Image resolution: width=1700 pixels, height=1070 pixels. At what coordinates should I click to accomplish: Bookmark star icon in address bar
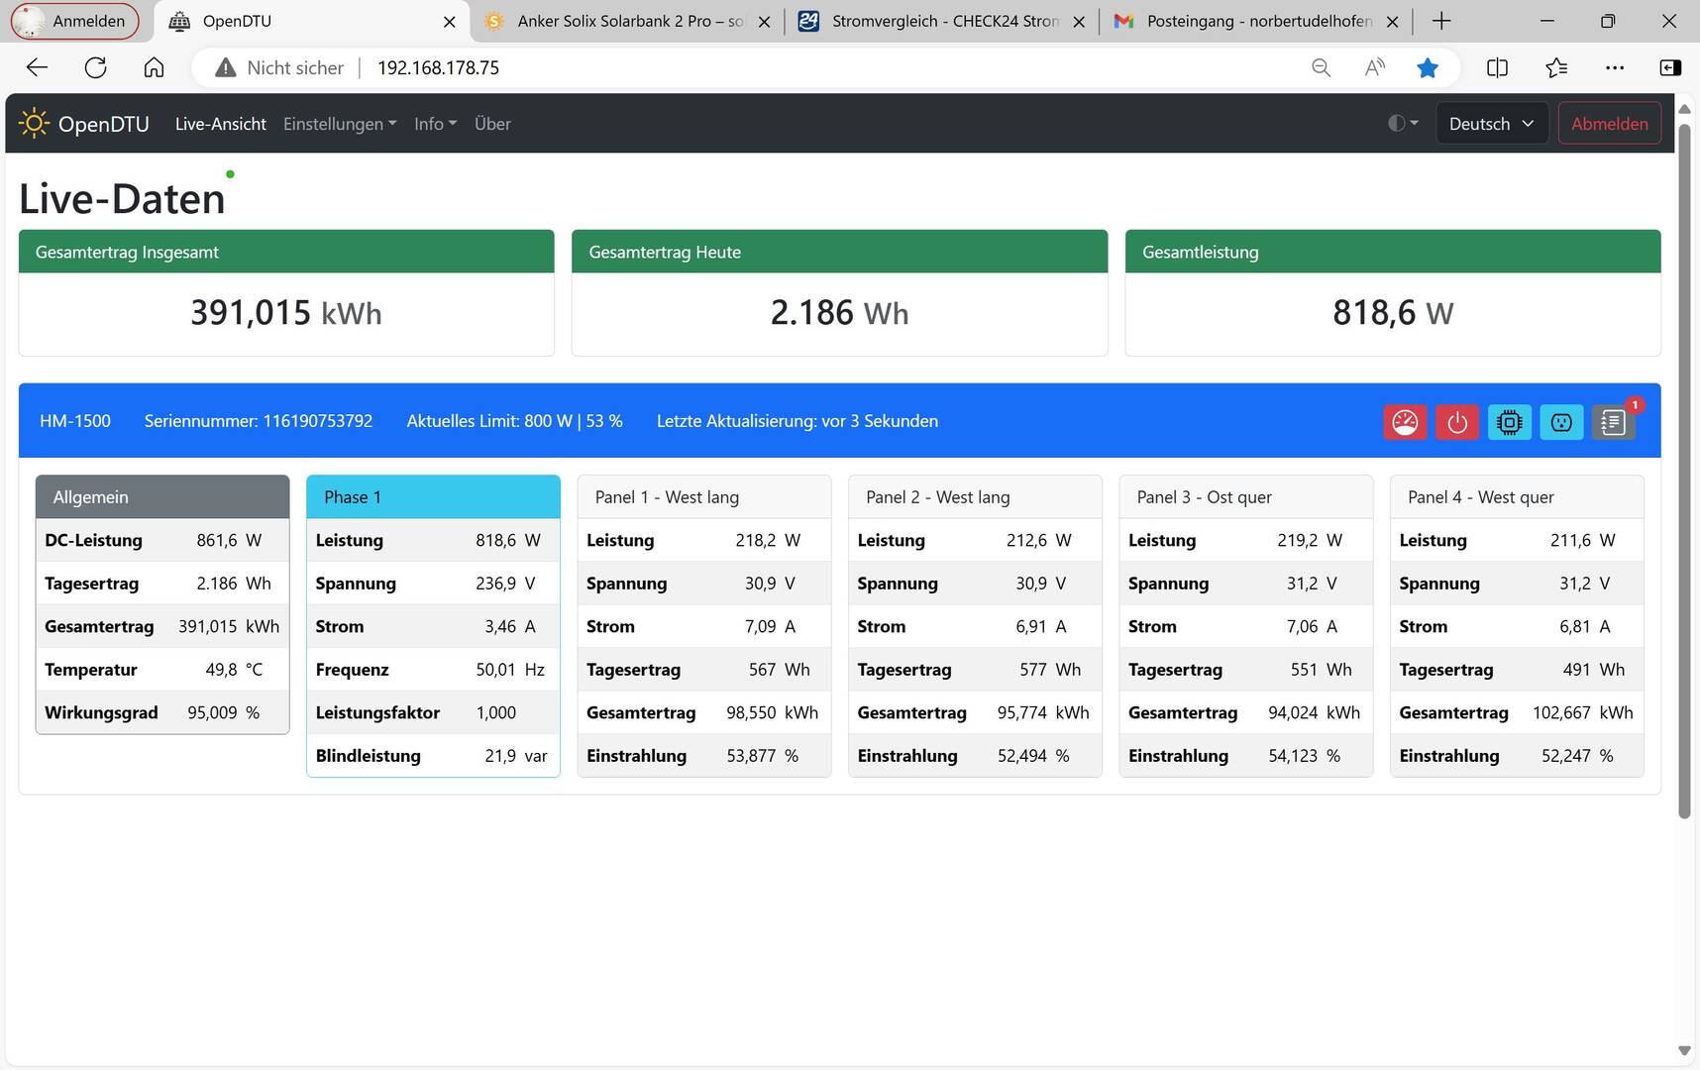1428,67
